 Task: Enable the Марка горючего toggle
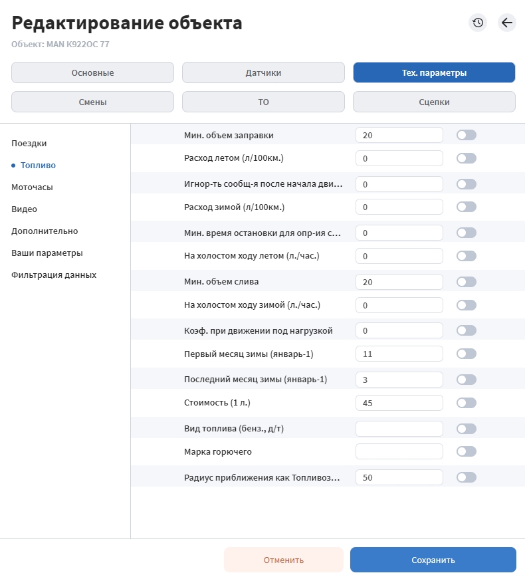[467, 451]
